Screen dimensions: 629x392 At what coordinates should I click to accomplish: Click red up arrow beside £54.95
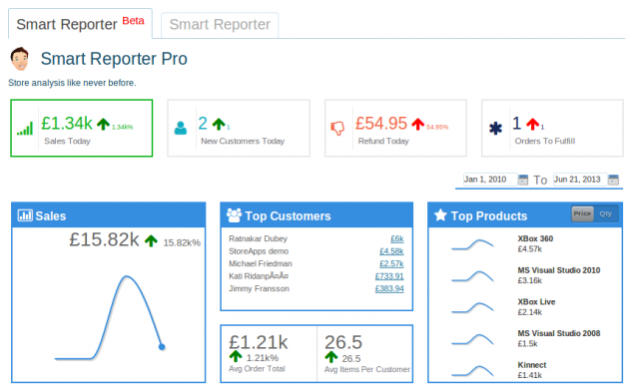point(417,124)
